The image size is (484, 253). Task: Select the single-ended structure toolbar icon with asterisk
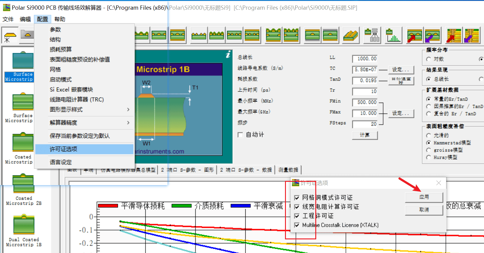10,36
